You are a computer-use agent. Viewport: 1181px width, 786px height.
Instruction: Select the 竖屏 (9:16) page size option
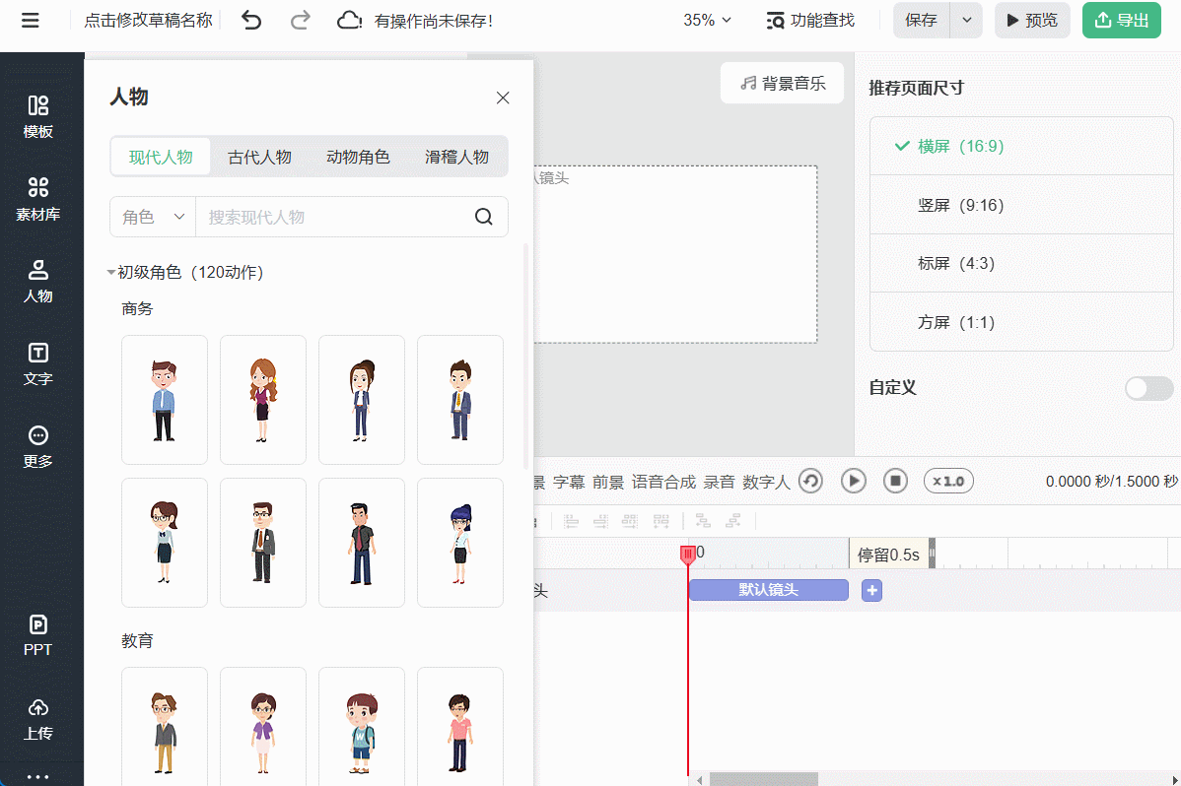(x=1020, y=205)
